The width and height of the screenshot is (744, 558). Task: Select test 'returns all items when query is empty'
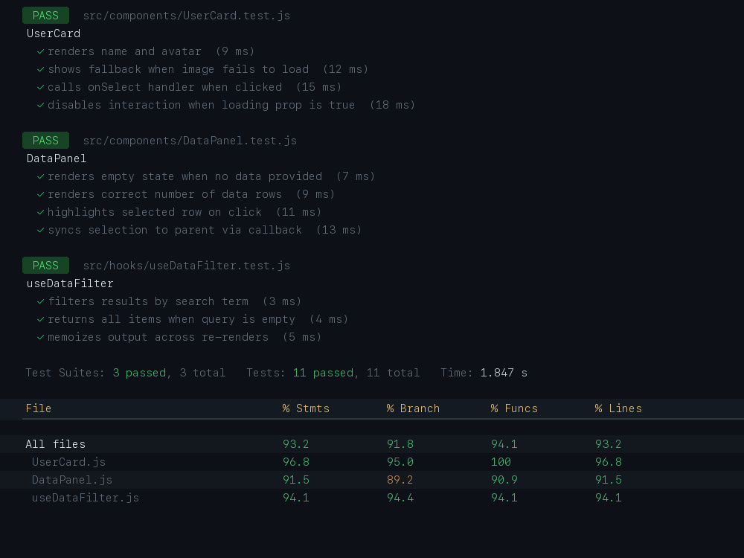click(171, 319)
